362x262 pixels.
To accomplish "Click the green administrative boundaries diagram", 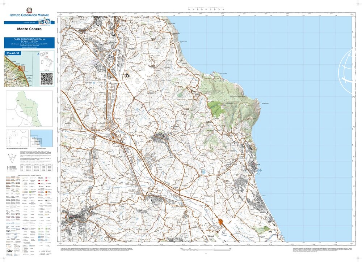I will point(29,109).
